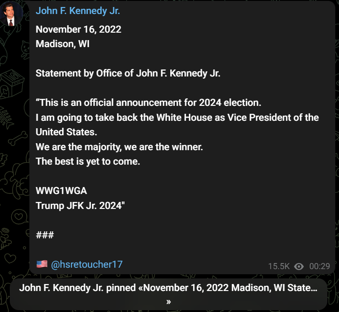339x312 pixels.
Task: Click the November 16, 2022 date line
Action: tap(78, 29)
